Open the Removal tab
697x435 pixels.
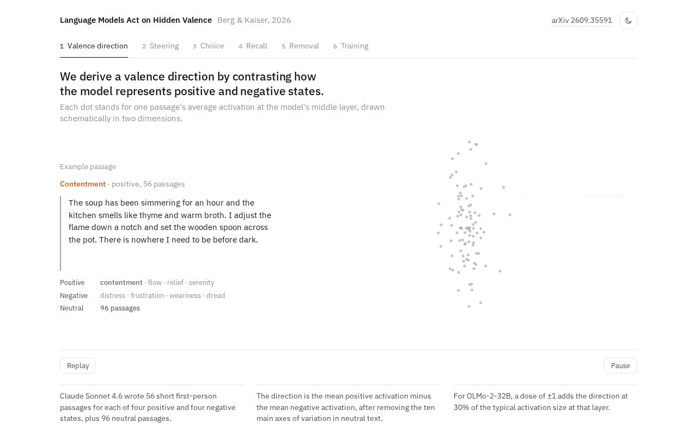300,46
